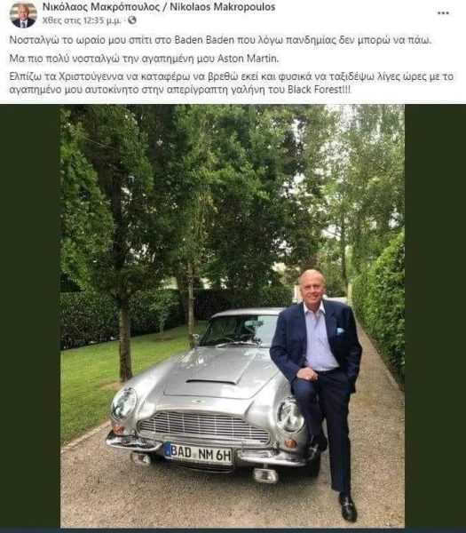Click the paragraph ending with Black Forest!!!
The width and height of the screenshot is (466, 533).
pos(231,83)
